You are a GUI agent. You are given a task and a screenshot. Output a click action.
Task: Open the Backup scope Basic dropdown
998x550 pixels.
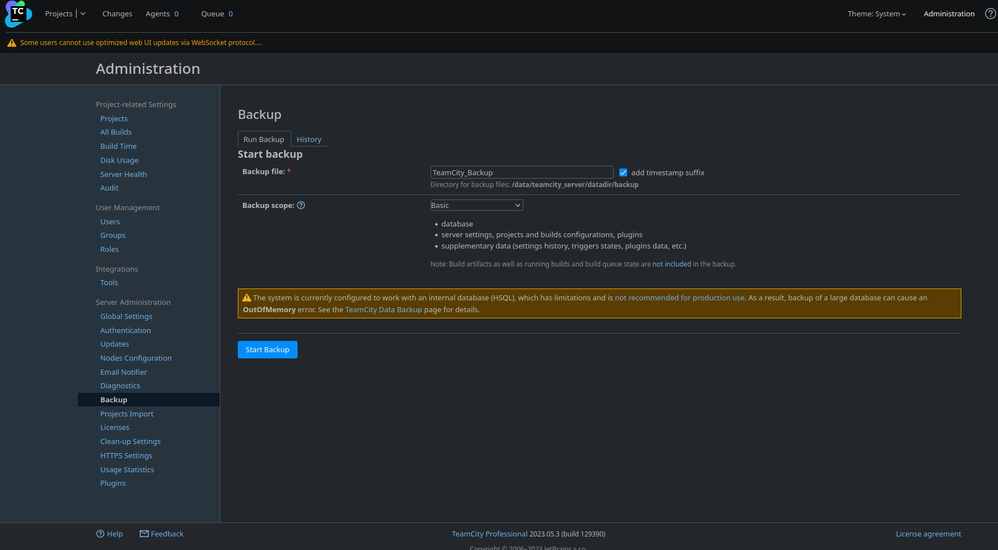coord(477,205)
